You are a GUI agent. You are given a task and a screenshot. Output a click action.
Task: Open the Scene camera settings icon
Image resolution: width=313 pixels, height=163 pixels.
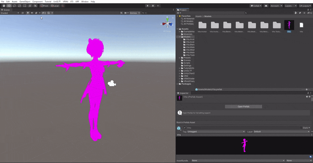(126, 13)
